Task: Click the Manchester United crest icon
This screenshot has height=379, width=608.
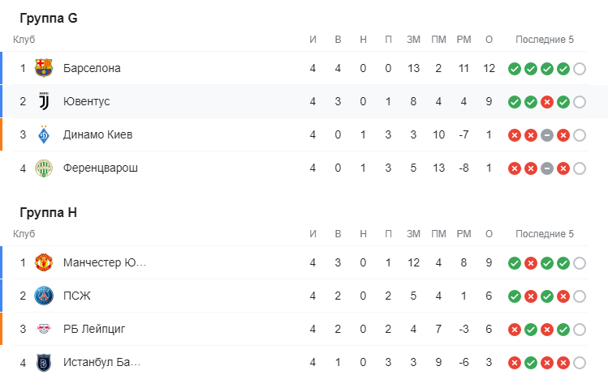Action: (44, 262)
